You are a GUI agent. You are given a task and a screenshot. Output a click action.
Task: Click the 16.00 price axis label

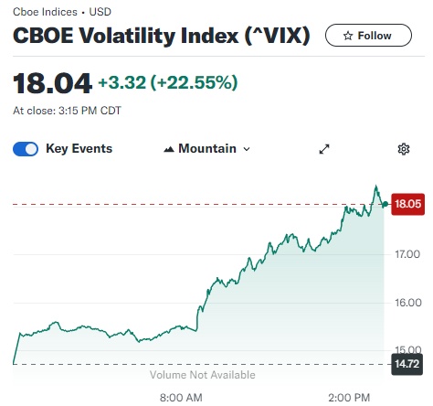[x=408, y=303]
